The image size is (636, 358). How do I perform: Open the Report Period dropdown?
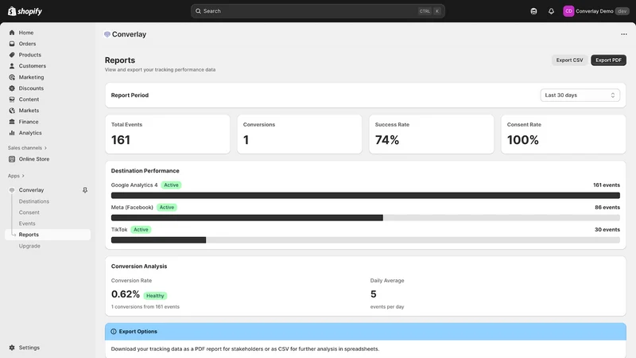click(x=580, y=95)
